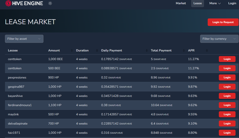Click the 700 HP amount cell
The image size is (239, 138).
click(x=54, y=123)
